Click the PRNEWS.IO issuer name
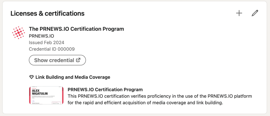This screenshot has width=270, height=116. pyautogui.click(x=41, y=36)
